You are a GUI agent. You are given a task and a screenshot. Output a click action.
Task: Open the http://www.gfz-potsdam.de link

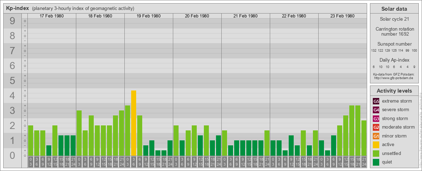394,78
